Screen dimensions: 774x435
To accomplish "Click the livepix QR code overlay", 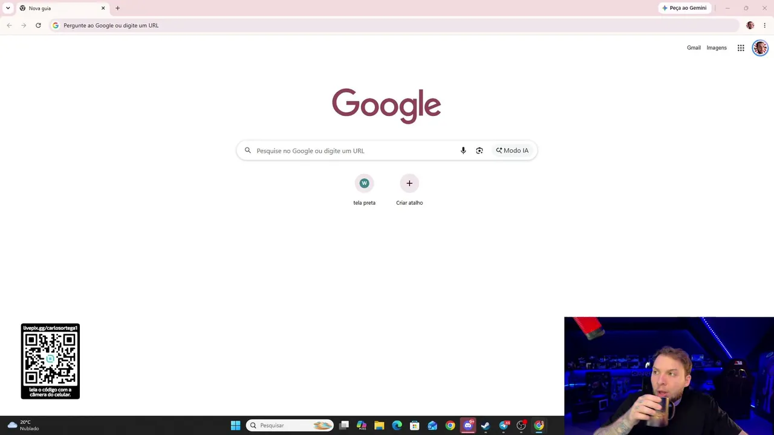I will [50, 361].
